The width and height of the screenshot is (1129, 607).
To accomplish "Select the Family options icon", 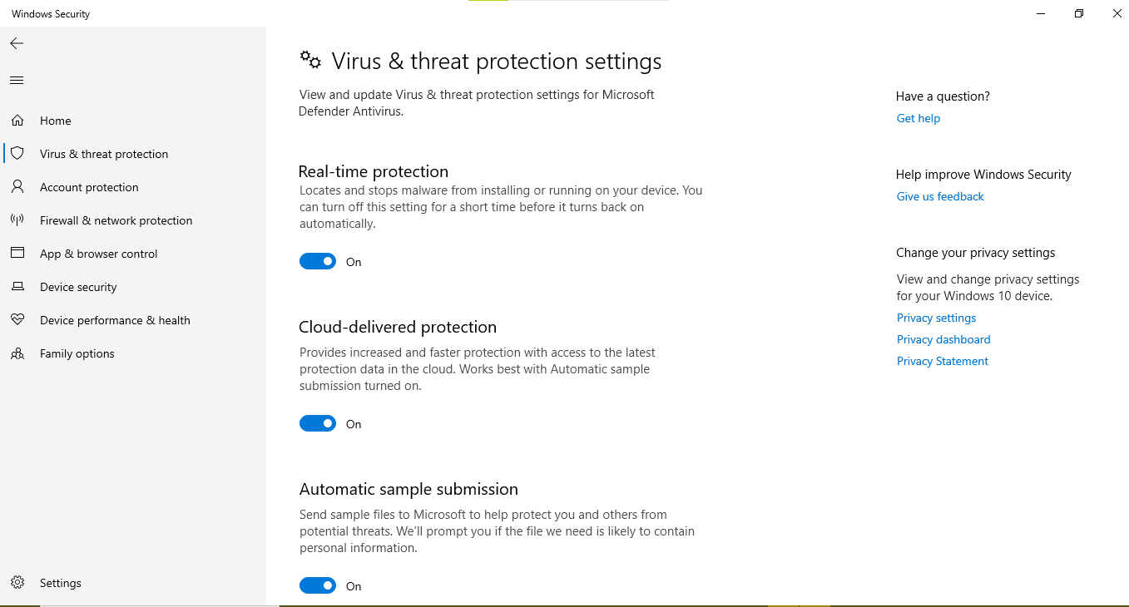I will tap(17, 353).
